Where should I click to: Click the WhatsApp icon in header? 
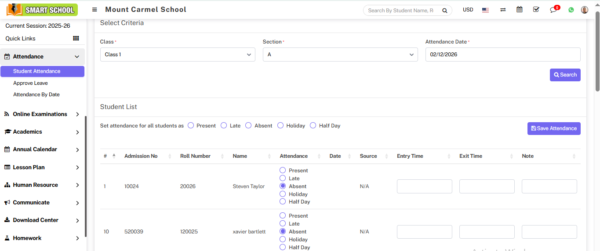point(571,10)
